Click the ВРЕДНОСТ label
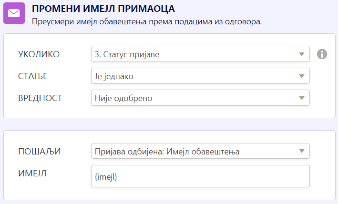The width and height of the screenshot is (338, 204). click(x=40, y=98)
